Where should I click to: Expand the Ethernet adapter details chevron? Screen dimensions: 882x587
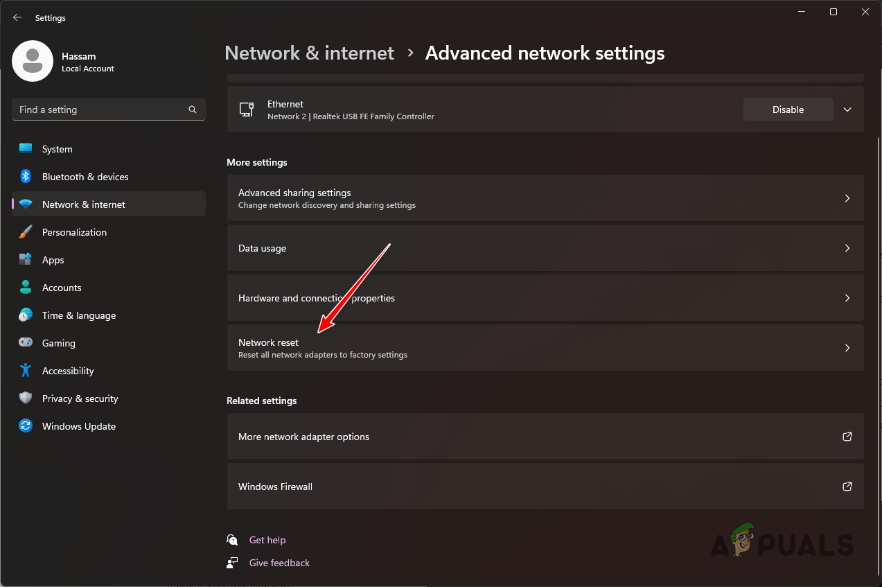[x=847, y=109]
